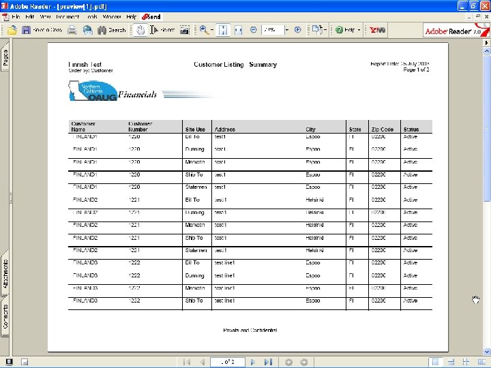The image size is (491, 368).
Task: Activate the Snapshot camera tool
Action: tap(185, 30)
